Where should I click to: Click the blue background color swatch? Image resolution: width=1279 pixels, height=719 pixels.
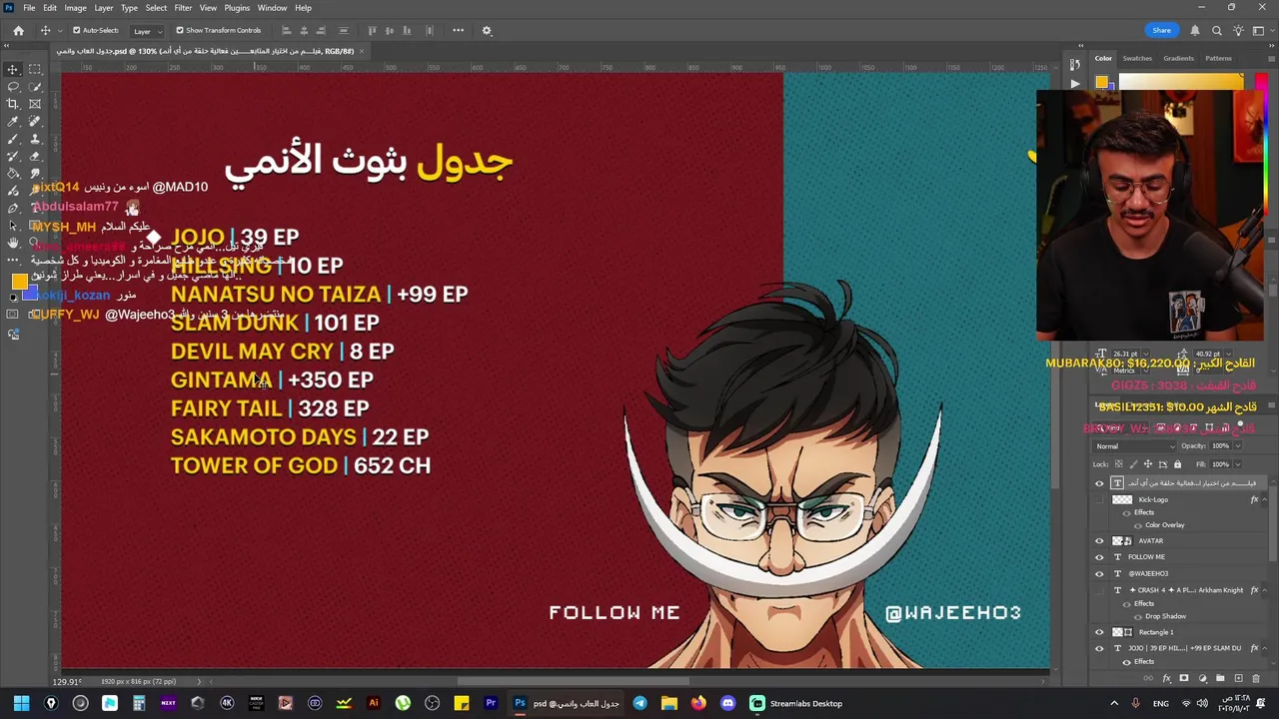tap(31, 293)
